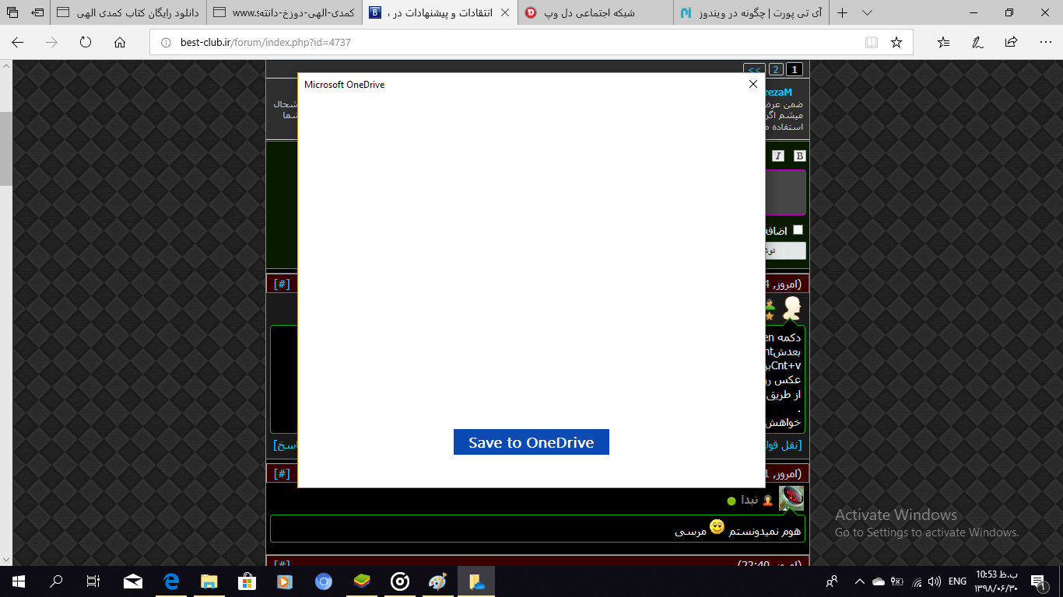Image resolution: width=1063 pixels, height=597 pixels.
Task: Tick the checkbox under the reply box
Action: click(797, 230)
